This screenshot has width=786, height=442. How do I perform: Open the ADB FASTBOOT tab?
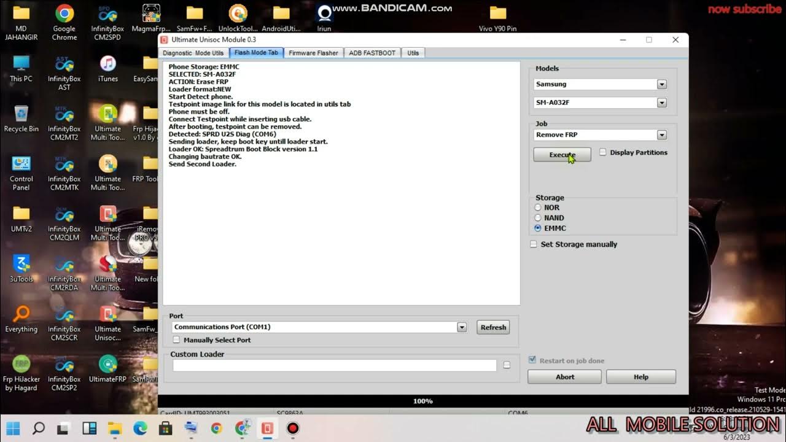pos(372,53)
